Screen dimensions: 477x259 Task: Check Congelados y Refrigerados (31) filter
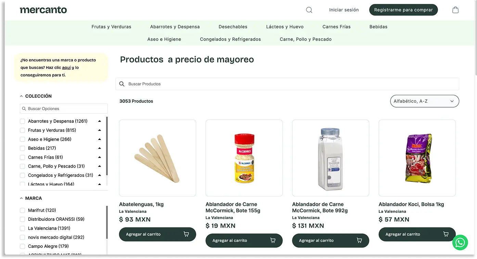point(23,175)
